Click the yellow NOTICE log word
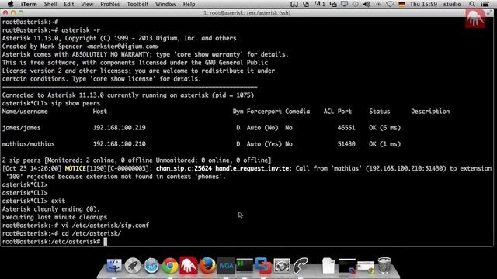This screenshot has height=279, width=497. coord(75,168)
